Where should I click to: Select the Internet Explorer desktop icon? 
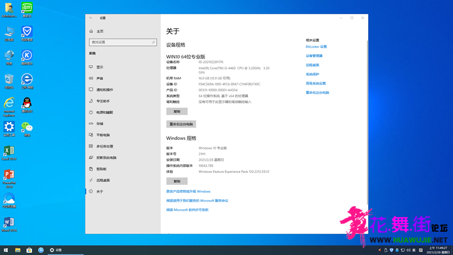point(9,107)
